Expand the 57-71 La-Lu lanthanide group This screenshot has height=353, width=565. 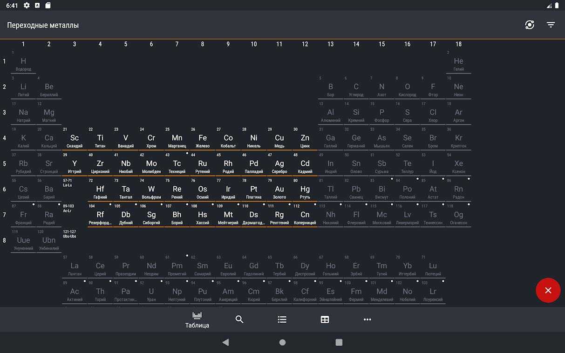pos(74,189)
